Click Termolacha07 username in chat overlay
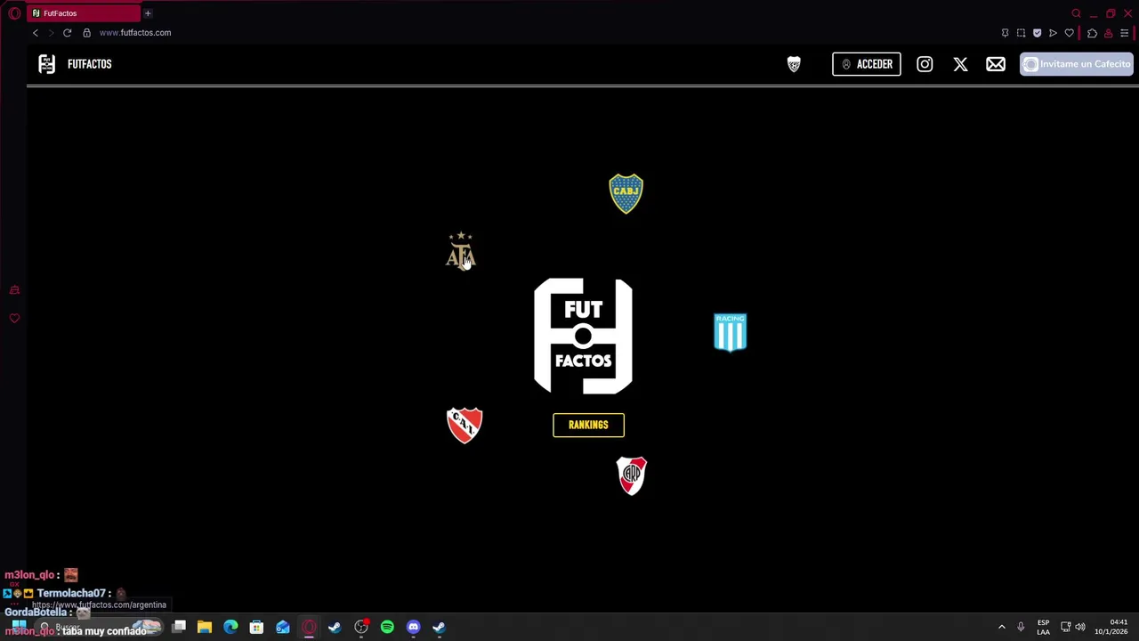The image size is (1139, 641). (x=71, y=593)
